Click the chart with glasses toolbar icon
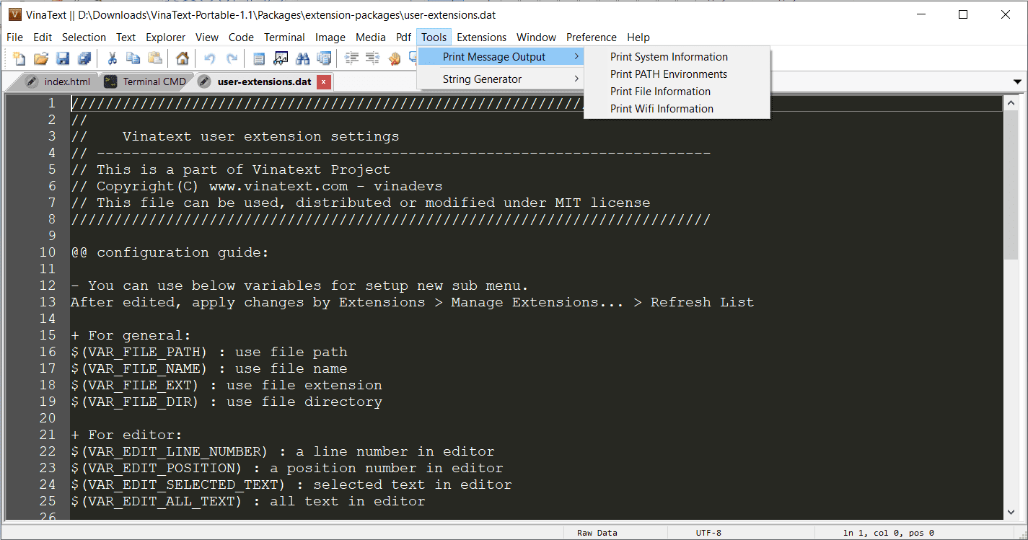This screenshot has height=540, width=1028. [281, 58]
